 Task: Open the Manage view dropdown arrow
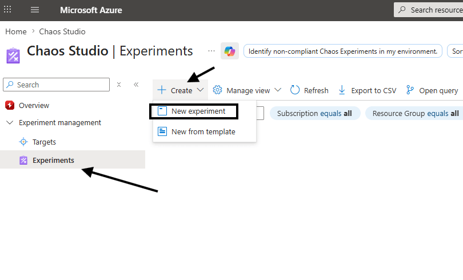[278, 90]
